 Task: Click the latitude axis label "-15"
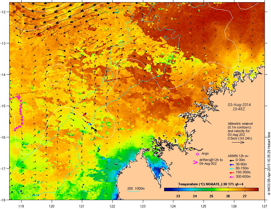[3, 106]
